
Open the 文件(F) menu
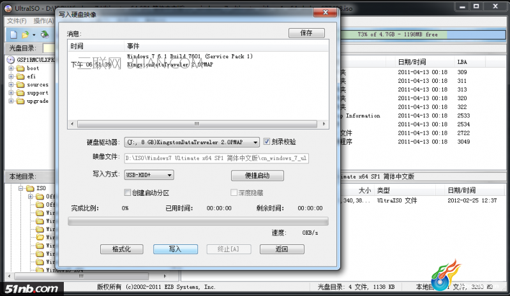pos(17,21)
